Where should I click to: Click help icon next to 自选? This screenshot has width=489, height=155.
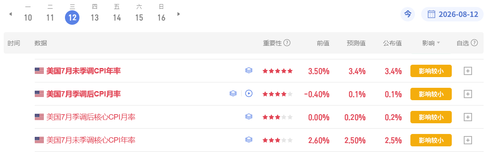[x=475, y=43]
